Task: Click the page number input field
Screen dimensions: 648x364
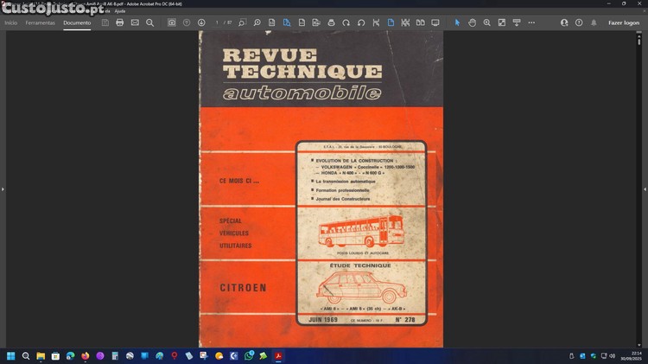Action: point(219,22)
